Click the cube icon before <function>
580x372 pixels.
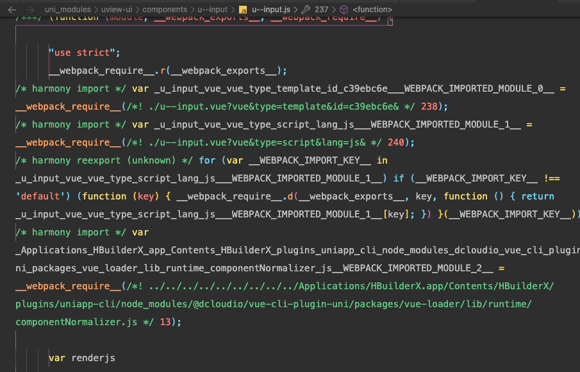click(344, 10)
